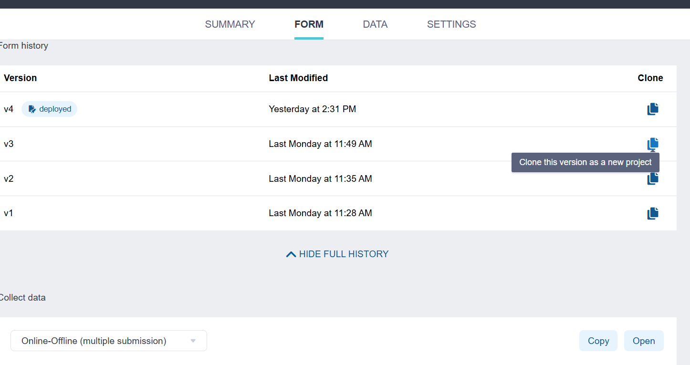Click the Last Modified column header
Screen dimensions: 690x365
[298, 78]
